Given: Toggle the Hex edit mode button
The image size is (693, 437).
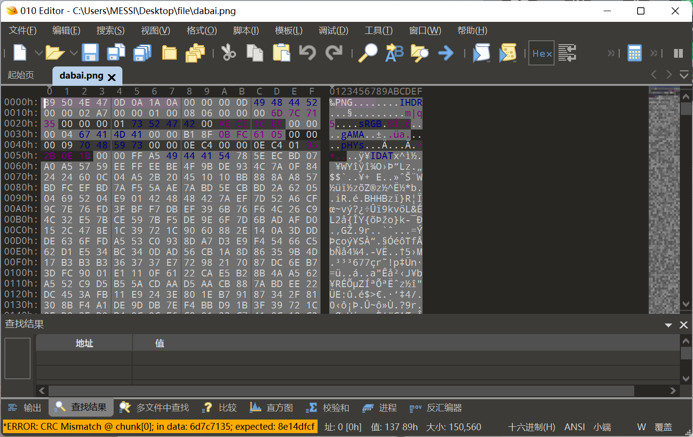Looking at the screenshot, I should [541, 53].
